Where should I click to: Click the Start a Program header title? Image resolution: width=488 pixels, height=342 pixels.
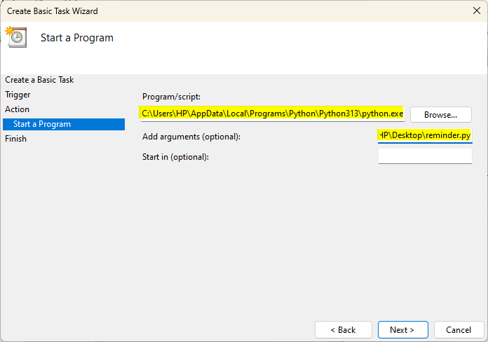click(77, 38)
